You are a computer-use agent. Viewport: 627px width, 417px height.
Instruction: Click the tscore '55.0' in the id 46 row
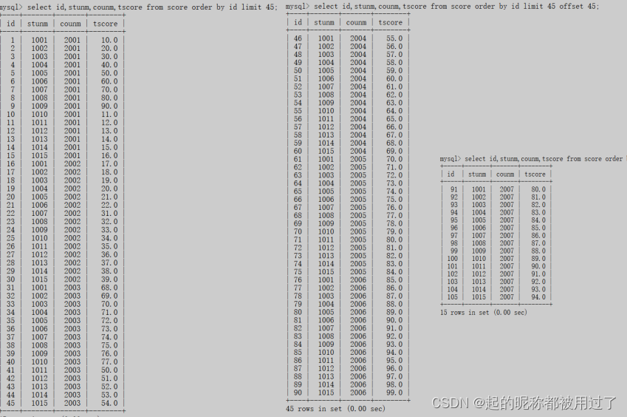[394, 38]
